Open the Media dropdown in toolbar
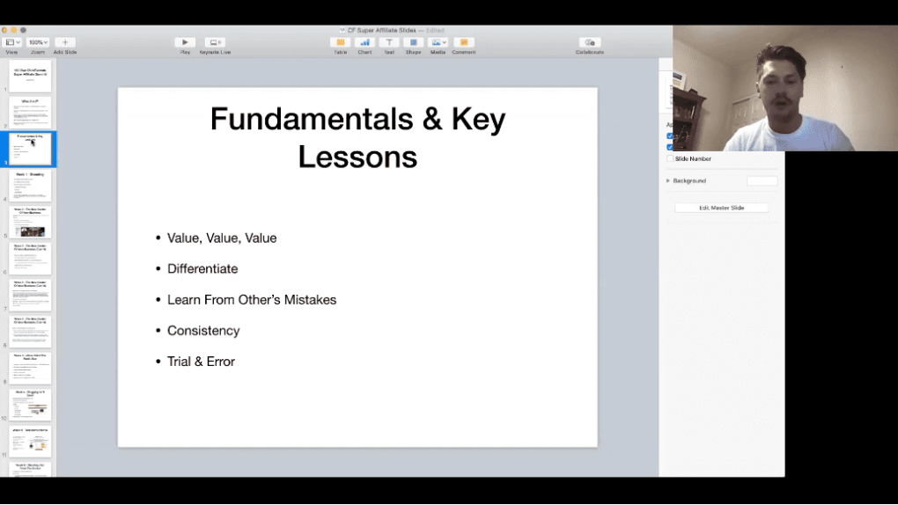The width and height of the screenshot is (898, 505). 438,42
